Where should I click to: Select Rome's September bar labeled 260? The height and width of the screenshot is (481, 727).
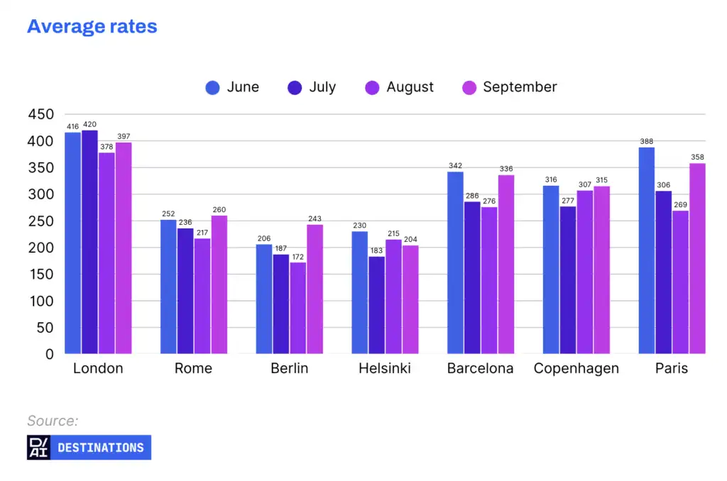click(219, 284)
